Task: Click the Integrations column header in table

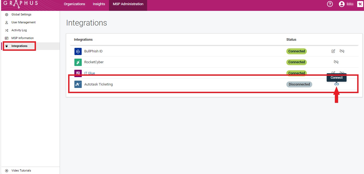Action: (83, 40)
